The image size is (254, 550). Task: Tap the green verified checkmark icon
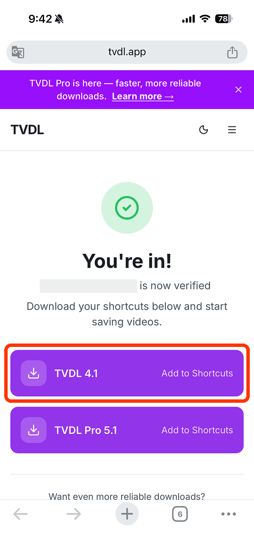pyautogui.click(x=127, y=208)
